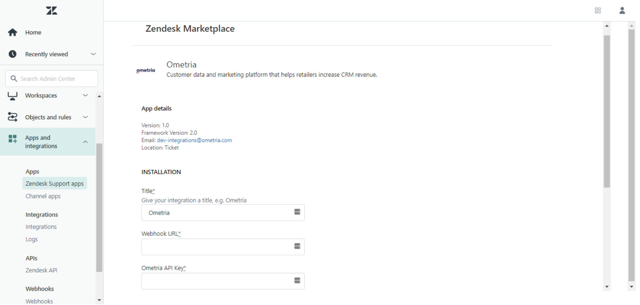Click the Zendesk Marketplace heading

point(190,29)
